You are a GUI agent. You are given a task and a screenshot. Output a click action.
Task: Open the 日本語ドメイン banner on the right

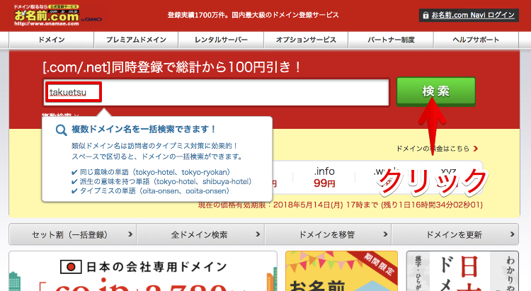click(x=462, y=271)
